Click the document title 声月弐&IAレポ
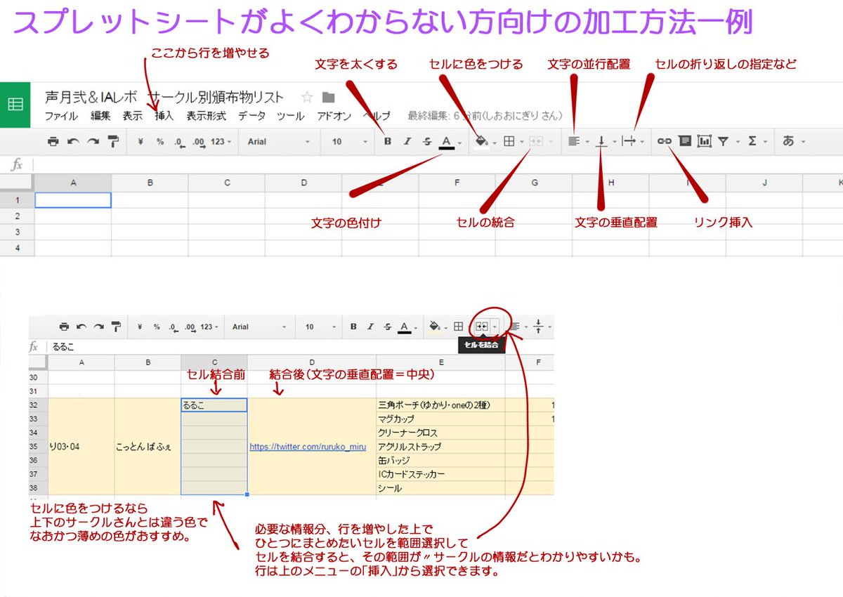 point(164,97)
